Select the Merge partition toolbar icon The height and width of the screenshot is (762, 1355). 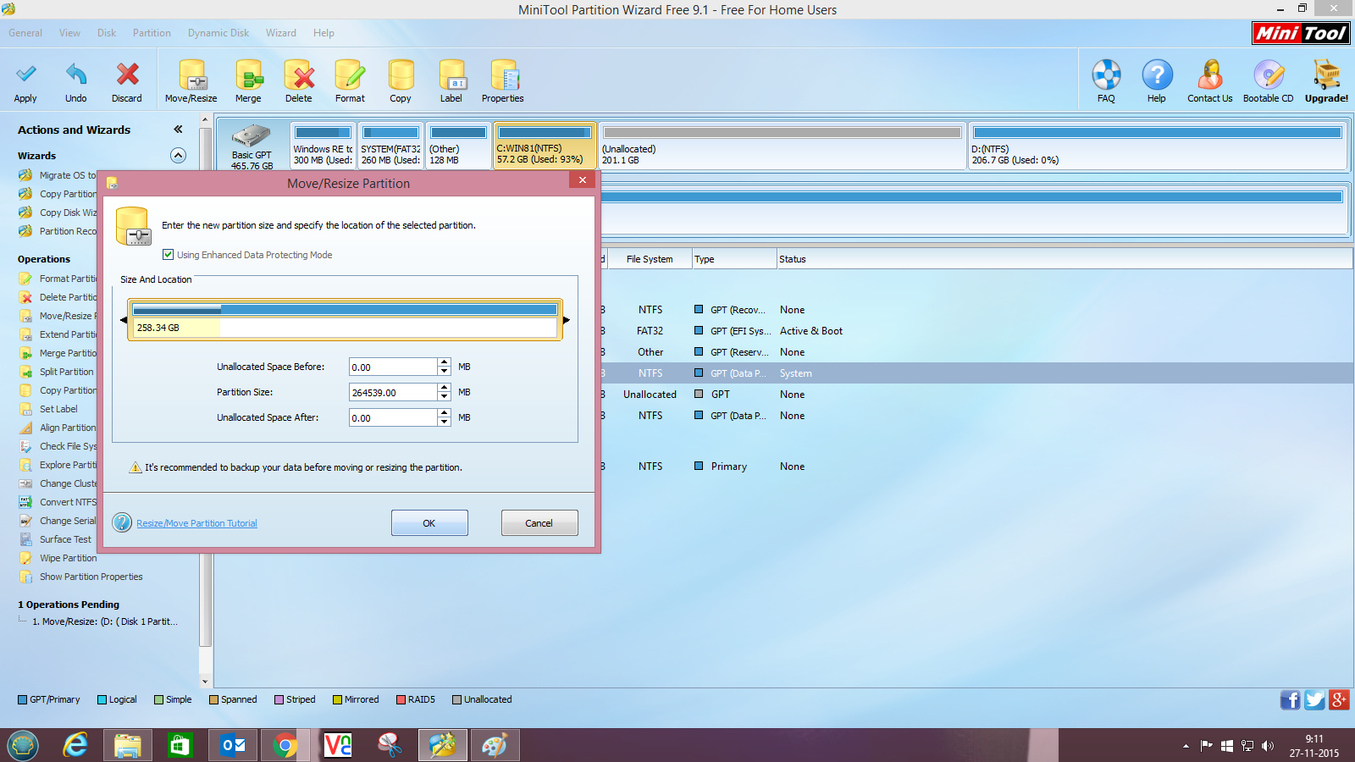(x=248, y=75)
